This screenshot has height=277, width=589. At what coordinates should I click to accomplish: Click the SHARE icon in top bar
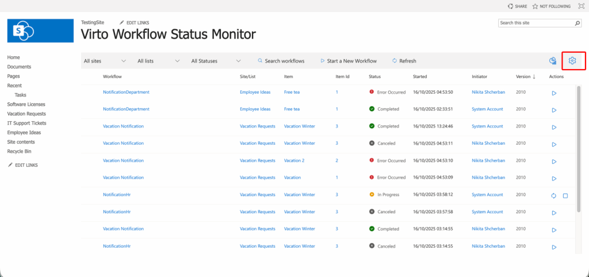point(510,6)
